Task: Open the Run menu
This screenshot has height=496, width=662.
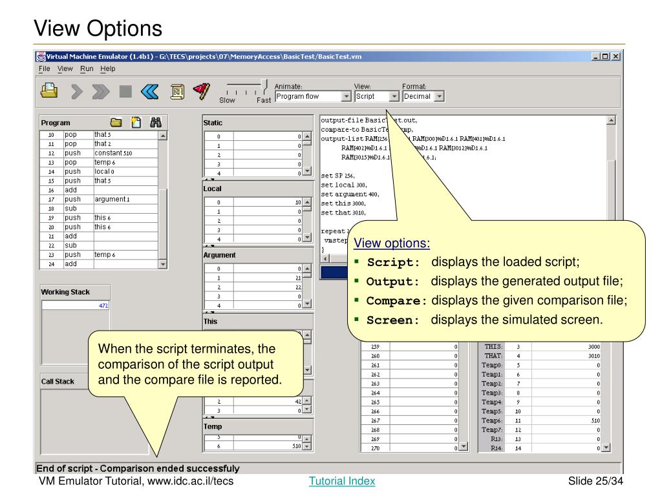Action: (87, 68)
